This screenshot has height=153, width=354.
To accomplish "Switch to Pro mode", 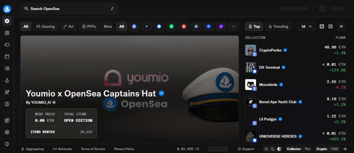I will click(307, 149).
